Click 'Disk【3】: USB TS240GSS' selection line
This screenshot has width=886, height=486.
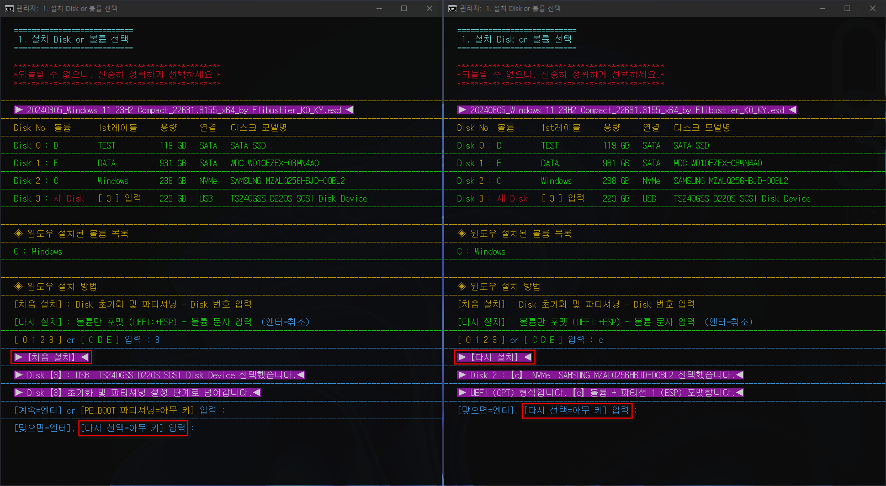[160, 375]
